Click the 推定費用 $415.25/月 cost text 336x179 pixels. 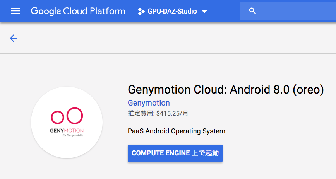pos(158,113)
